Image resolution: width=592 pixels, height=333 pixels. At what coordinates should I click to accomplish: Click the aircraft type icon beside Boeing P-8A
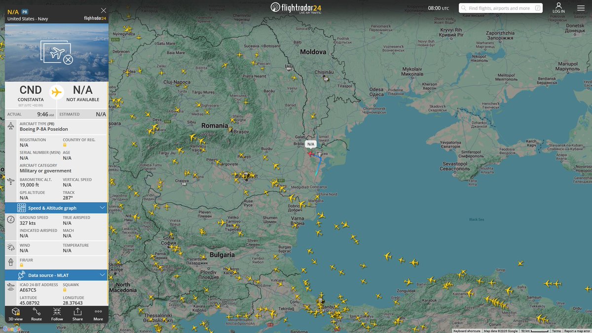[11, 126]
